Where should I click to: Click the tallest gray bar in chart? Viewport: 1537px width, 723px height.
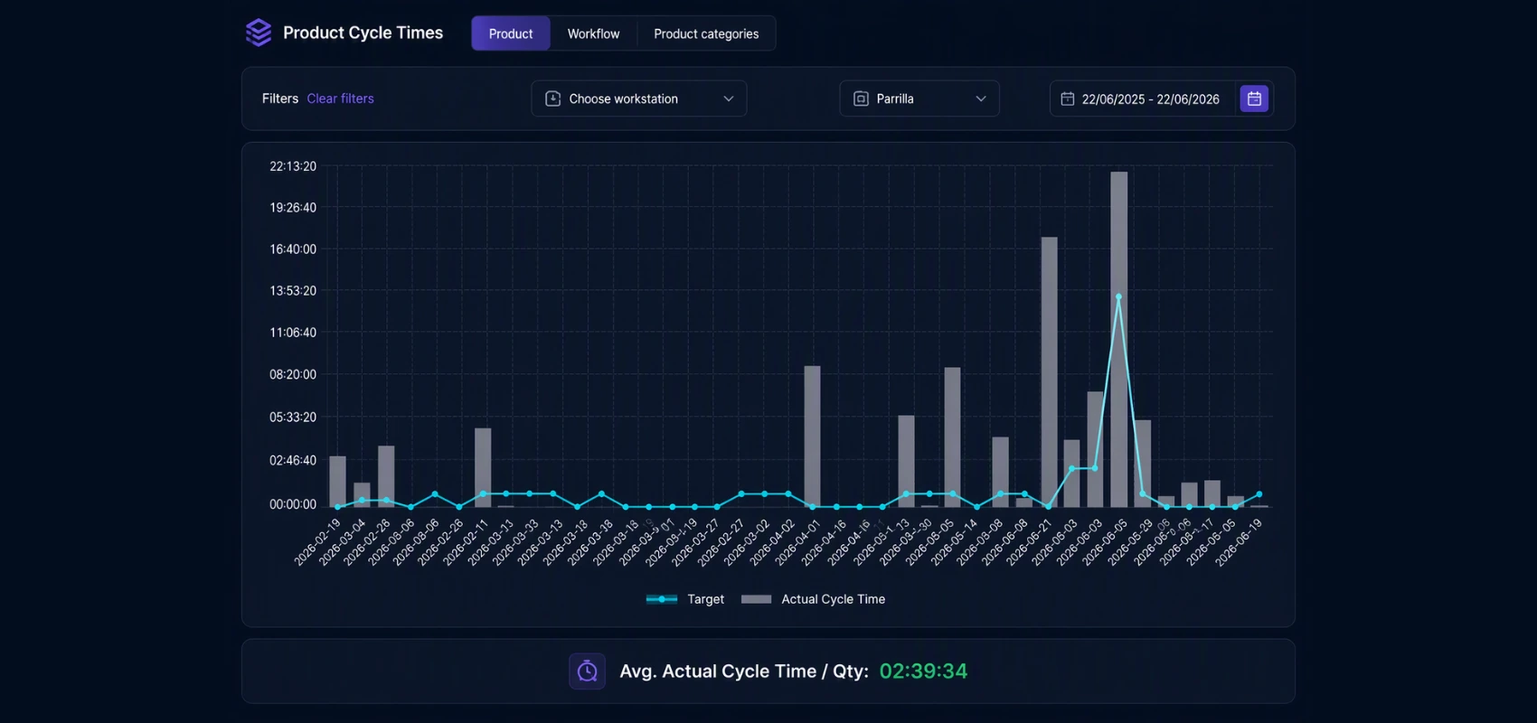click(x=1118, y=339)
